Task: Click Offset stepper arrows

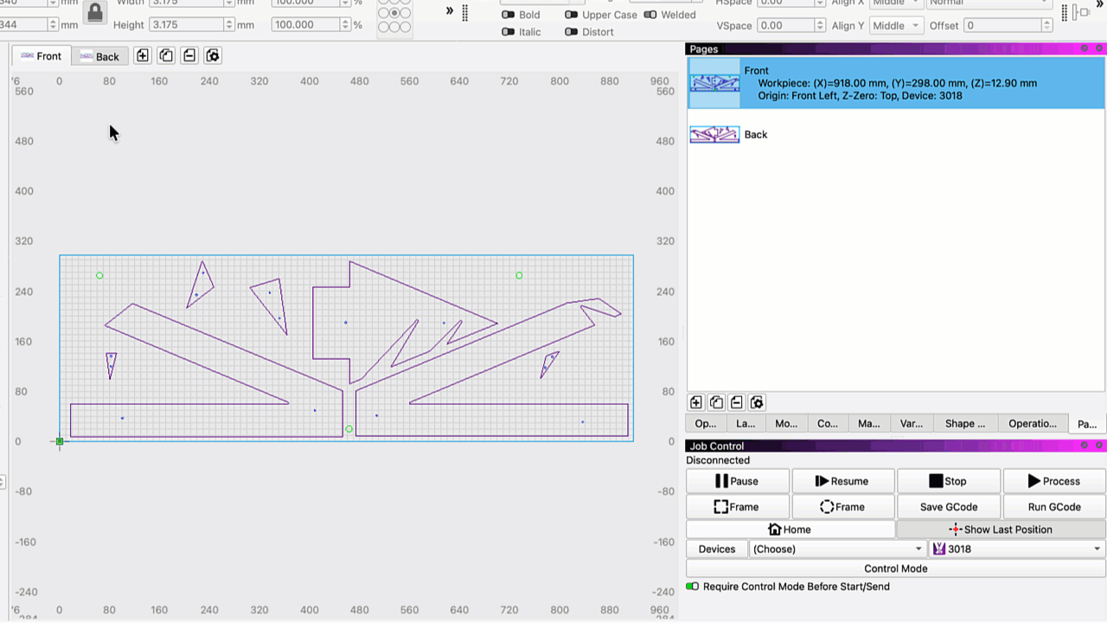Action: pyautogui.click(x=1046, y=26)
